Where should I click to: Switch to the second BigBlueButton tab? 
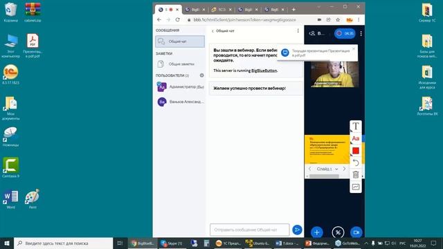click(x=195, y=10)
